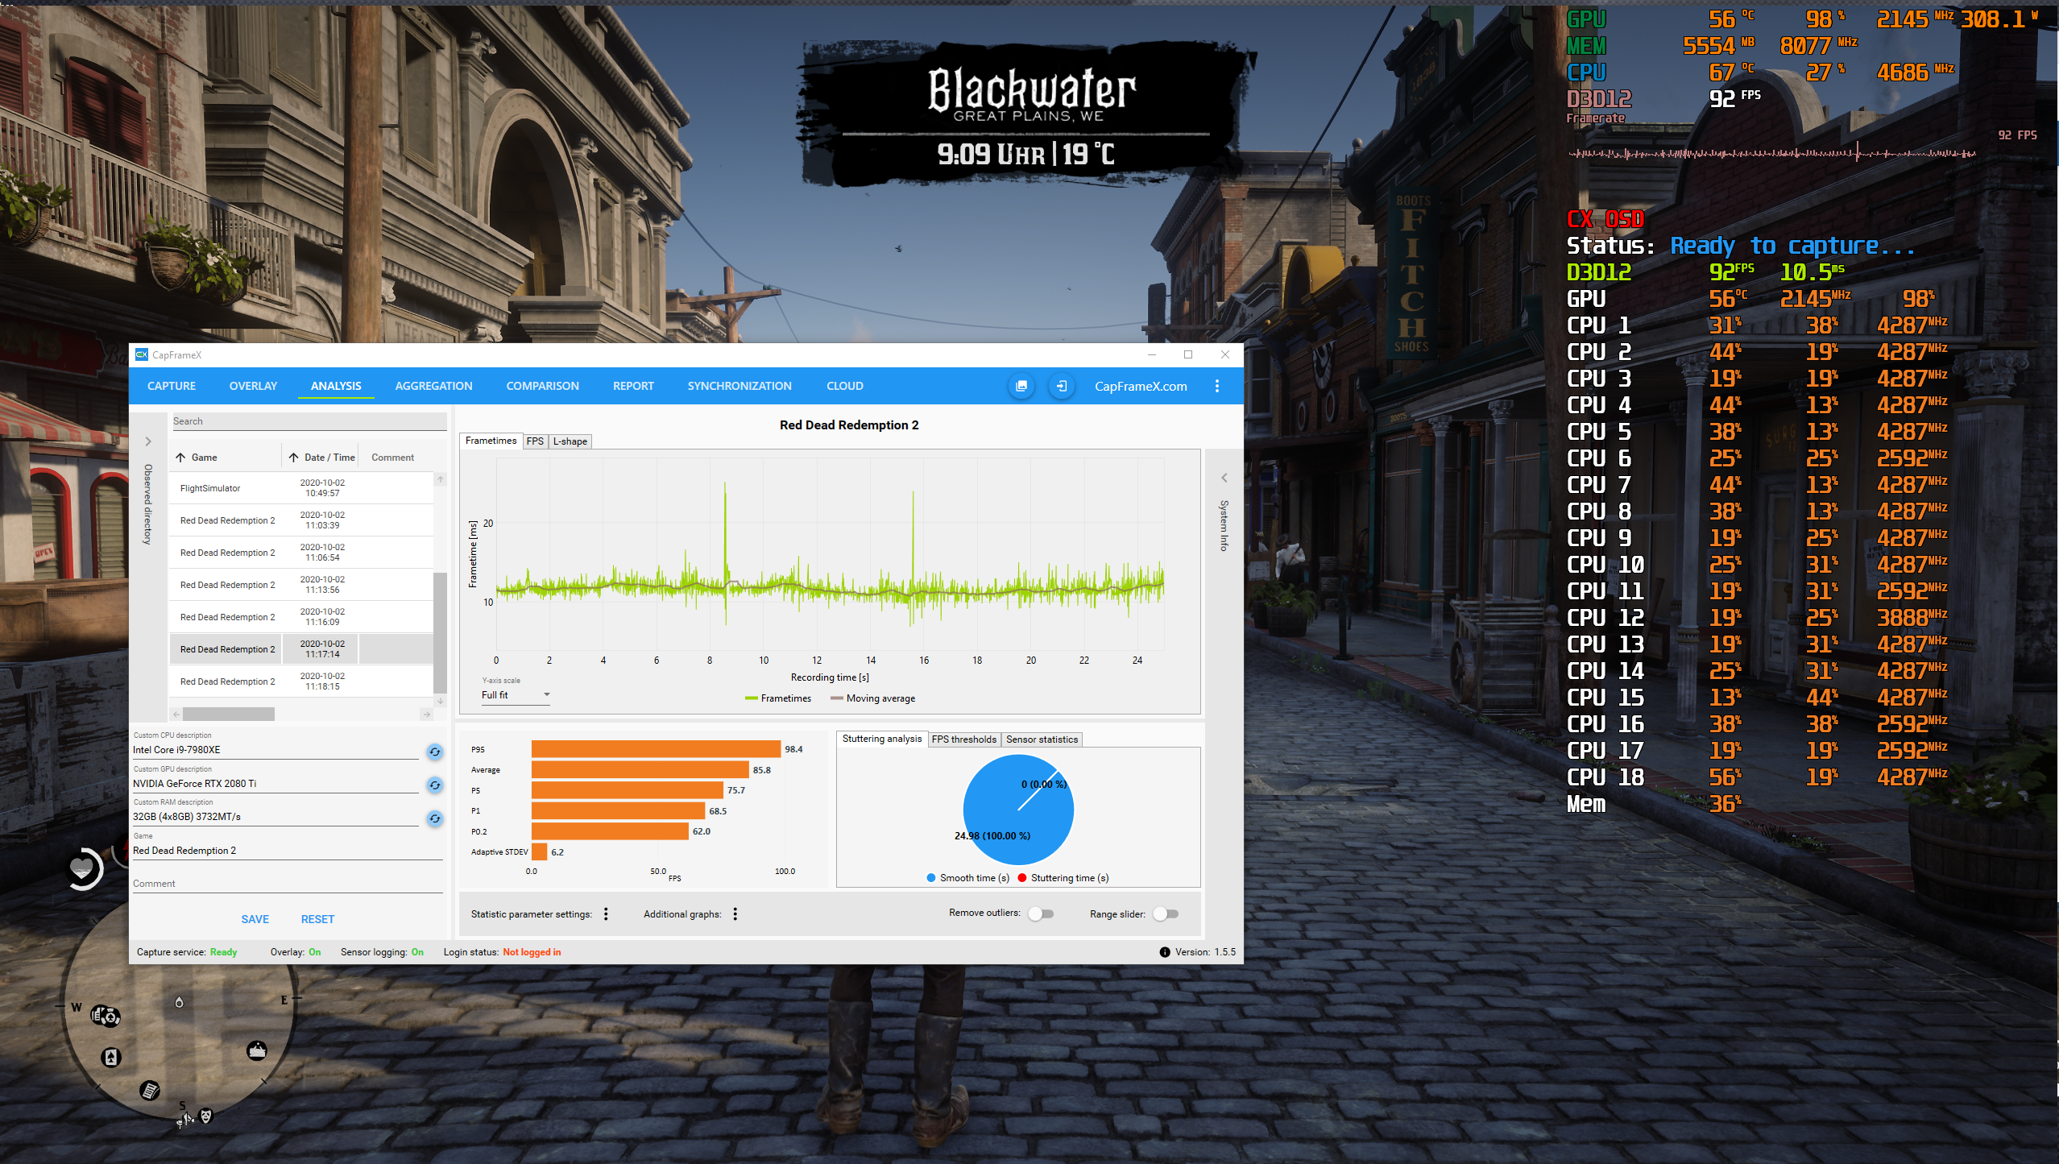2059x1164 pixels.
Task: Switch to the COMPARISON tab
Action: tap(542, 386)
